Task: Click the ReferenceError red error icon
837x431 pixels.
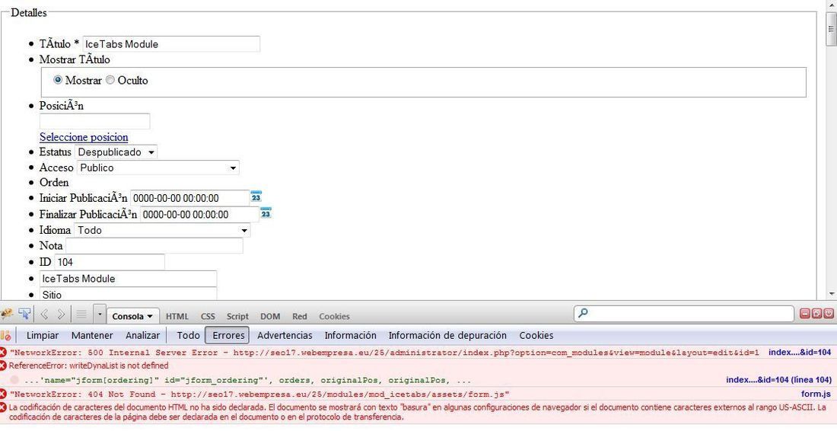Action: pyautogui.click(x=3, y=366)
